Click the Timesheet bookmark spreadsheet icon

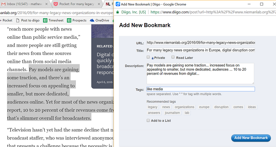(x=45, y=21)
